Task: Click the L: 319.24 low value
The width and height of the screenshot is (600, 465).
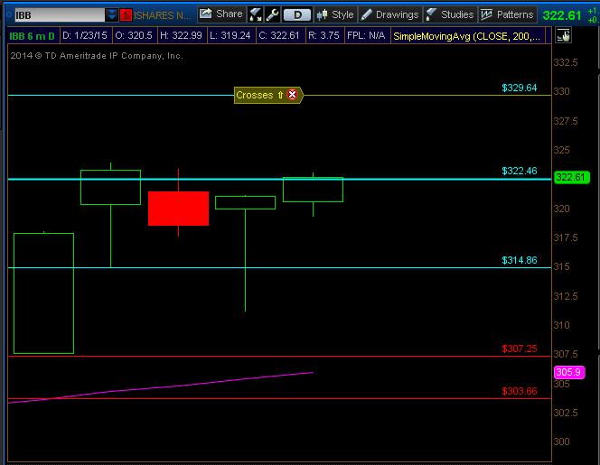Action: [x=230, y=35]
